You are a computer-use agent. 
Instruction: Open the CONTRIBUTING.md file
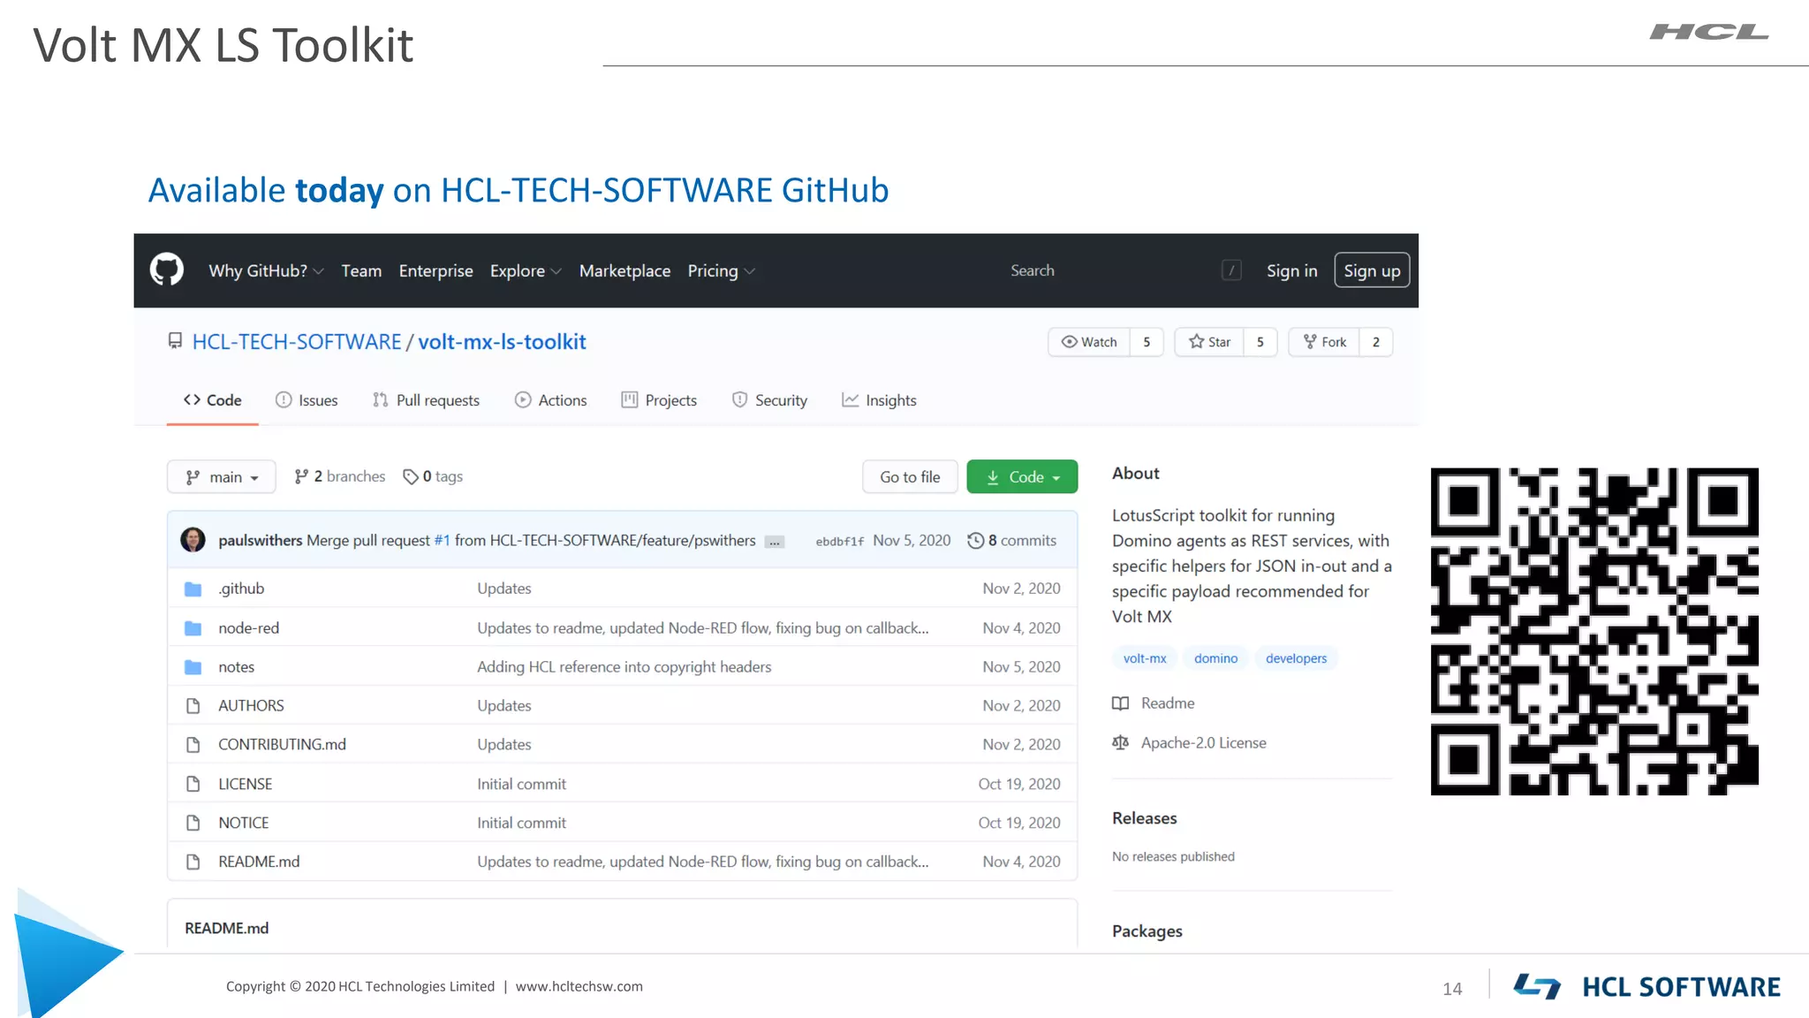(283, 745)
